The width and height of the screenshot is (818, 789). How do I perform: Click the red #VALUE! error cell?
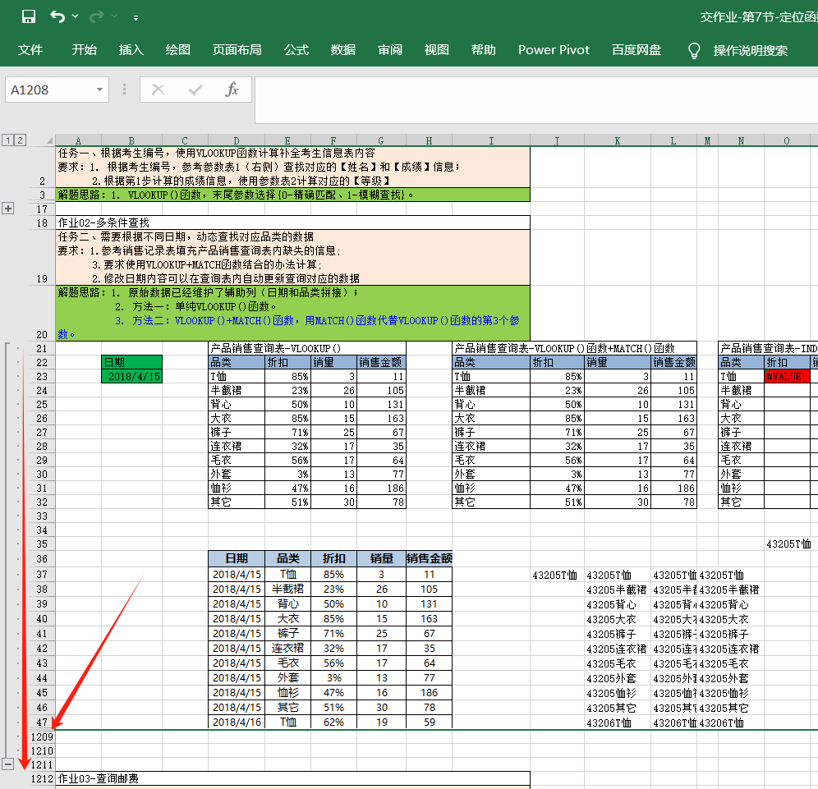(787, 377)
